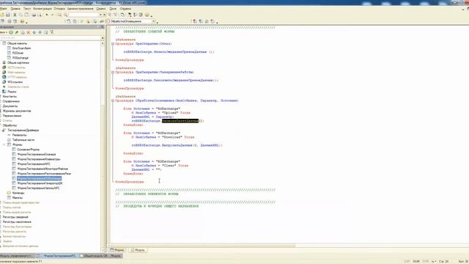
Task: Click the Cut (scissors) toolbar icon
Action: tap(15, 15)
